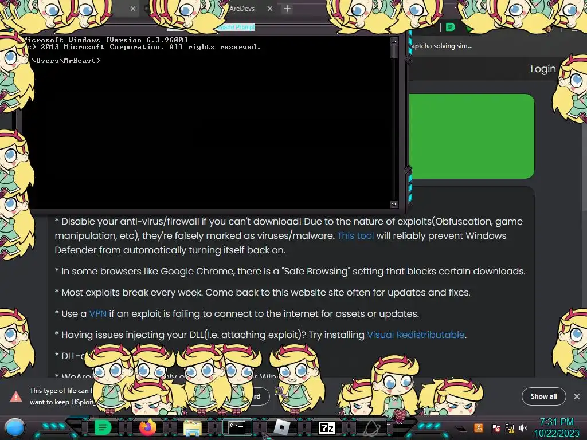Open the 'This tool' hyperlink
587x440 pixels.
click(x=355, y=235)
